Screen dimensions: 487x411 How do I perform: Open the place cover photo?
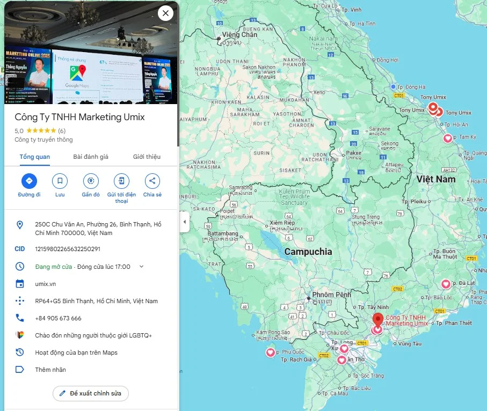[x=91, y=53]
